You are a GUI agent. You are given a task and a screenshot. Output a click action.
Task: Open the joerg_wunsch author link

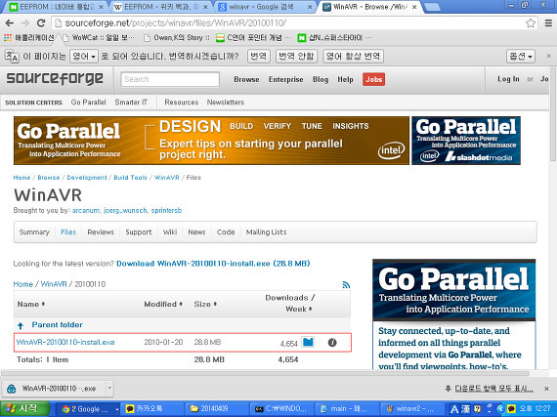click(125, 210)
